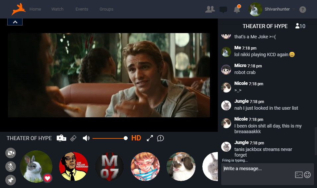317x188 pixels.
Task: Collapse the video panel with the chevron
Action: point(15,22)
